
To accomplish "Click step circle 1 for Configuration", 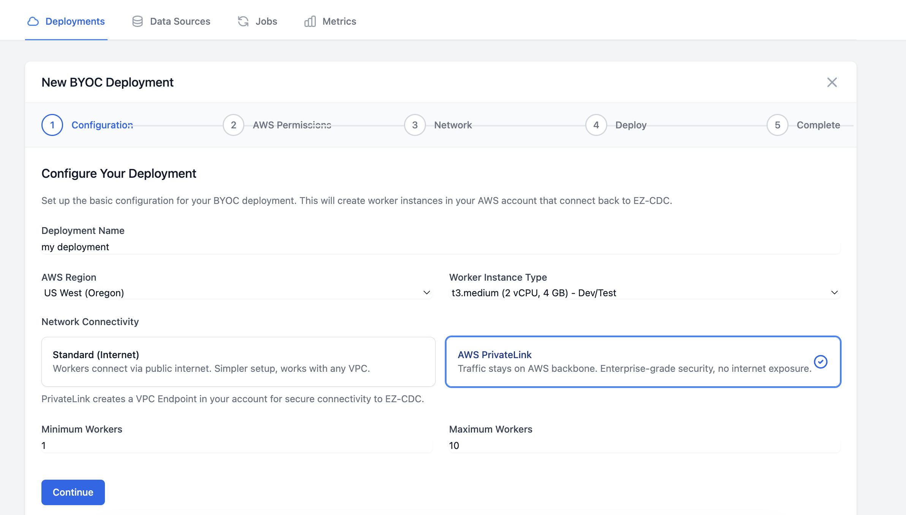I will point(52,125).
